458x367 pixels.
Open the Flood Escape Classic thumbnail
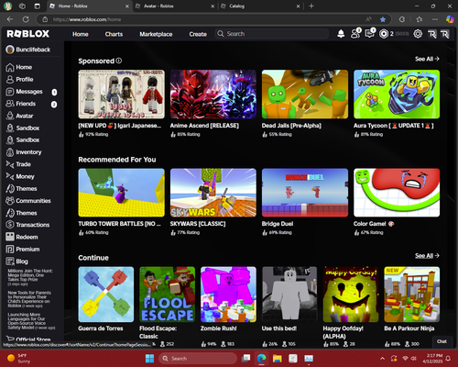click(167, 295)
